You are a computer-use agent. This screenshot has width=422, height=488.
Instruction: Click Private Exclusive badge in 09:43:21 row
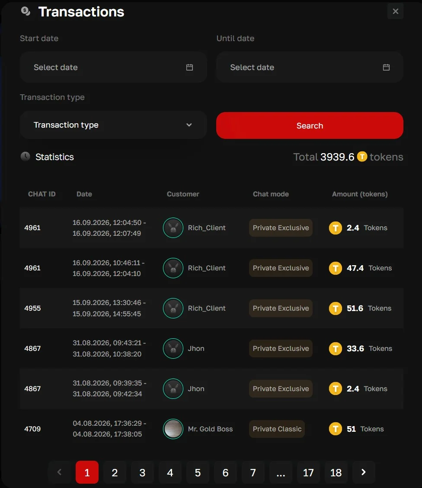pyautogui.click(x=281, y=348)
